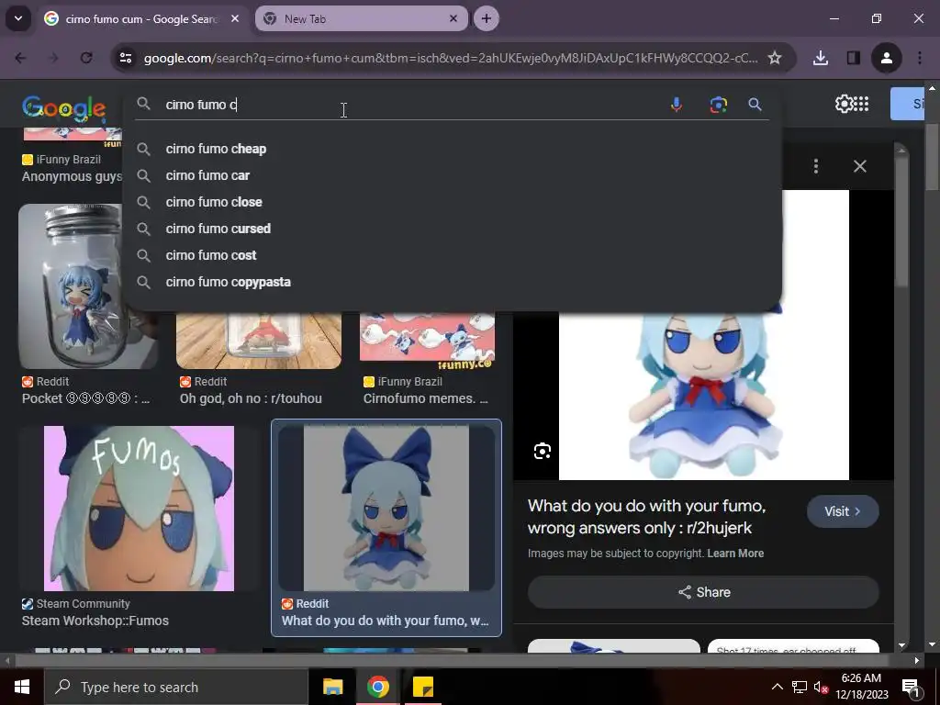Image resolution: width=940 pixels, height=705 pixels.
Task: Open File Explorer from taskbar
Action: [332, 687]
